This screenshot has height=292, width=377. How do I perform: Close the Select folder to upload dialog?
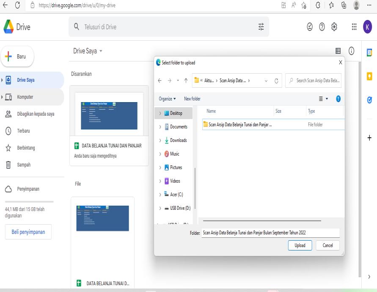(x=341, y=62)
